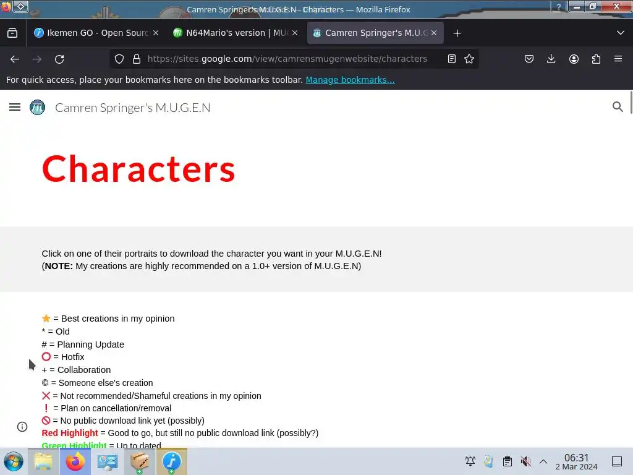Open Firefox downloads panel

tap(551, 59)
